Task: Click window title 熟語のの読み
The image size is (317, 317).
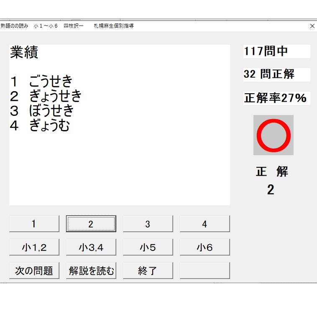Action: [14, 26]
